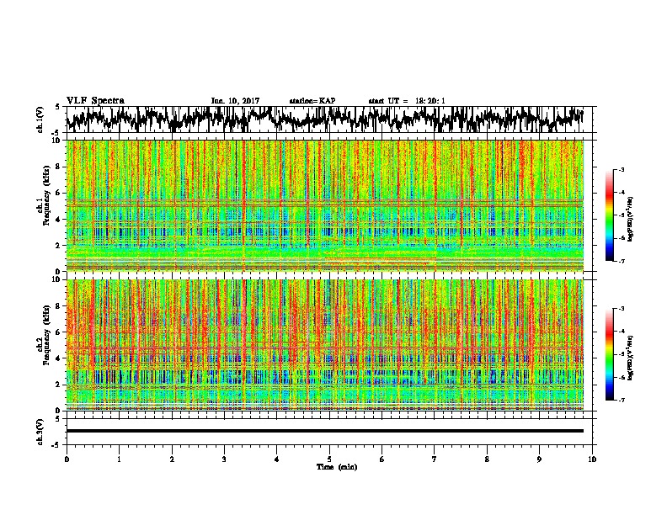Click time axis tick label "4"
Image resolution: width=667 pixels, height=515 pixels.
[x=277, y=459]
